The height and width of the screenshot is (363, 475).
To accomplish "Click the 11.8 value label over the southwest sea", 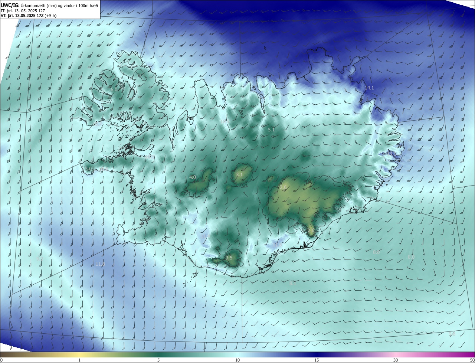I will pos(100,264).
